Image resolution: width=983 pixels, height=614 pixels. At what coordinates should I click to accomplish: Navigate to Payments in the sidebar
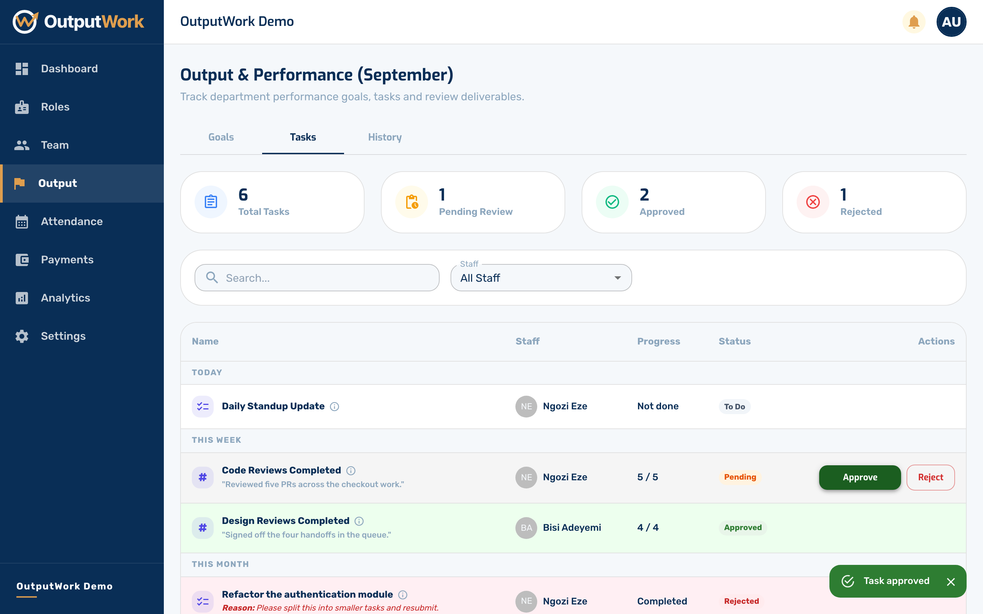pyautogui.click(x=82, y=260)
